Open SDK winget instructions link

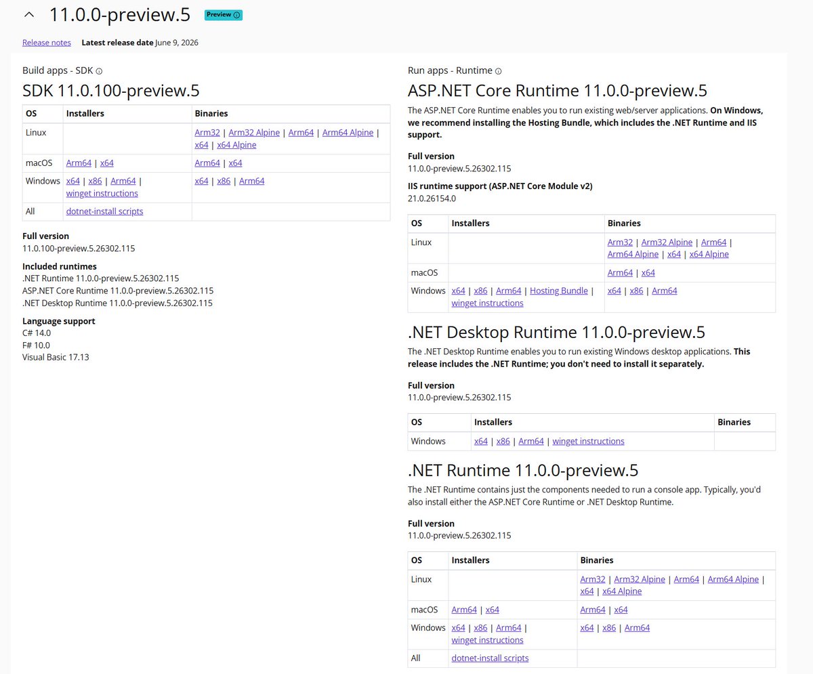[102, 193]
